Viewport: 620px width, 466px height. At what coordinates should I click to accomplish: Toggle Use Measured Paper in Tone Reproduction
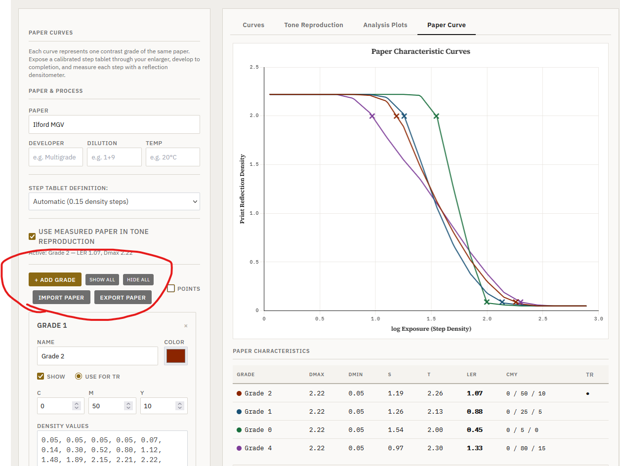(32, 236)
